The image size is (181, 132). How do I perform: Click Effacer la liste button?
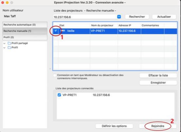(x=158, y=75)
